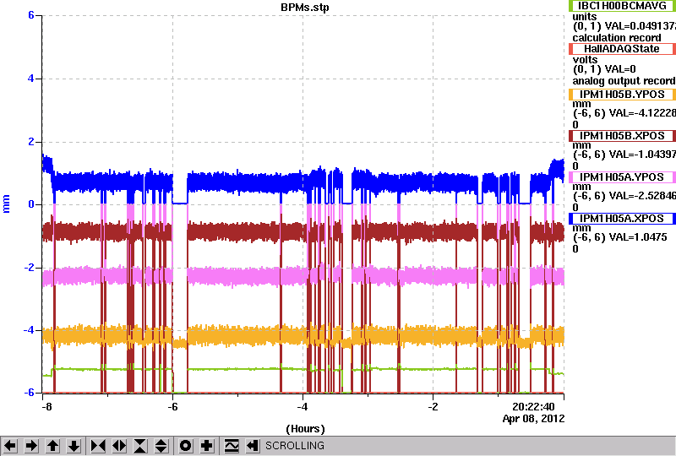Pan the plot left with left-arrow button
Viewport: 676px width, 456px height.
10,446
